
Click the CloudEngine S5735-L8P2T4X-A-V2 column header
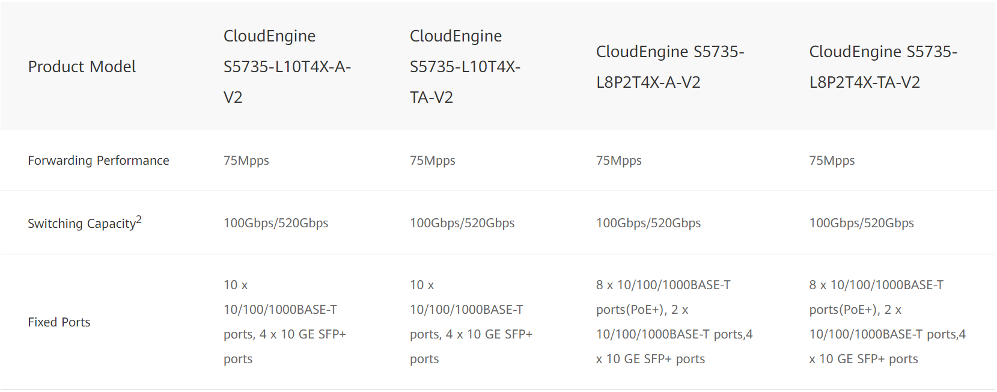coord(669,67)
